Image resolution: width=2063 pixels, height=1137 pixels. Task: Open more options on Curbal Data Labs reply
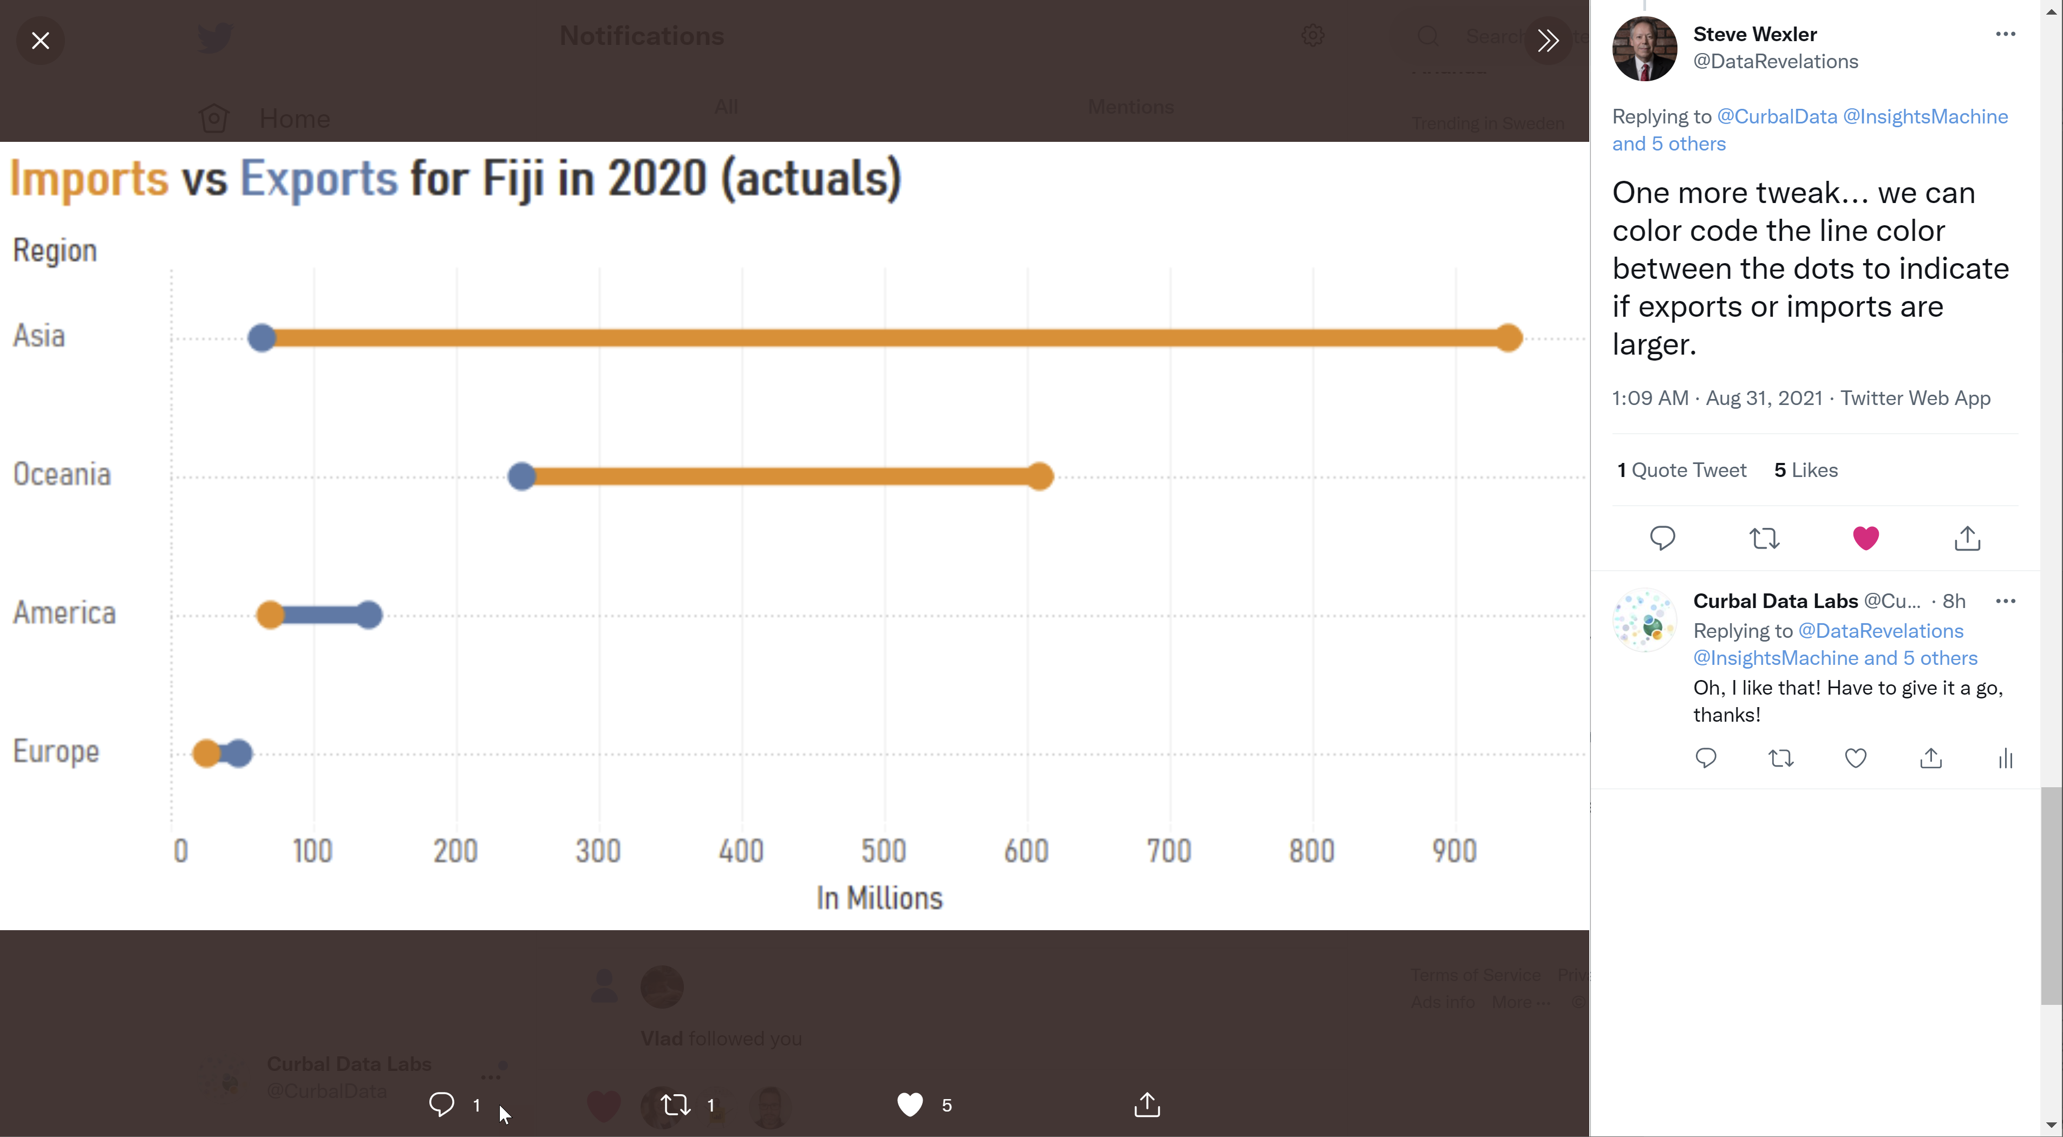point(2007,600)
